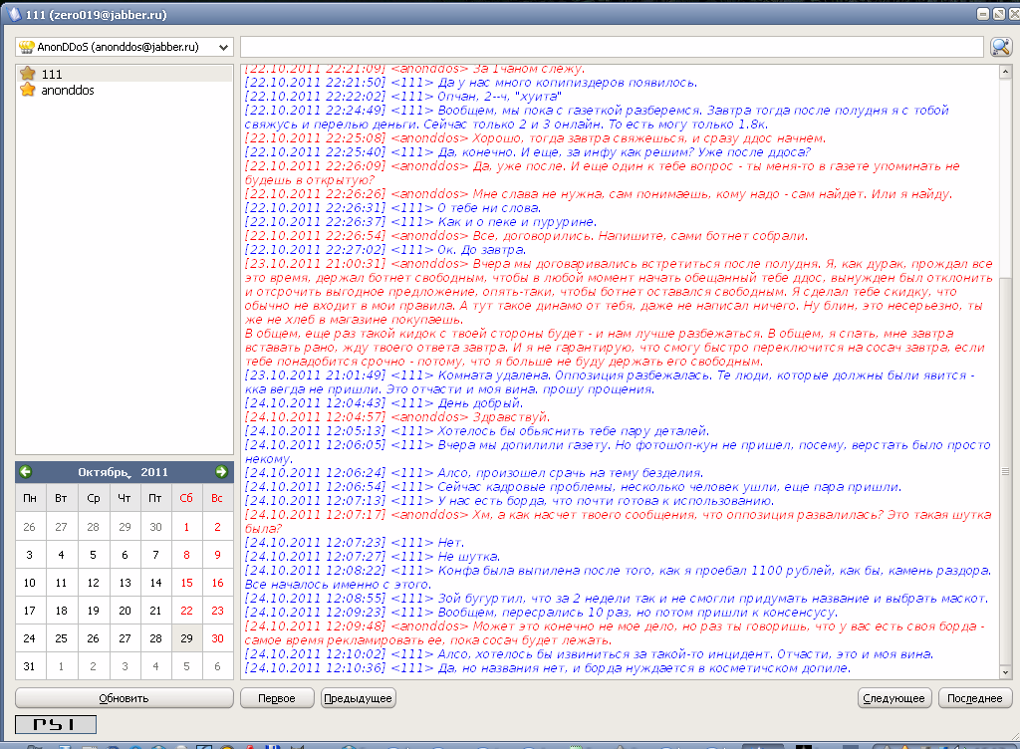Click the Предыдущее button
The height and width of the screenshot is (749, 1020).
[359, 698]
